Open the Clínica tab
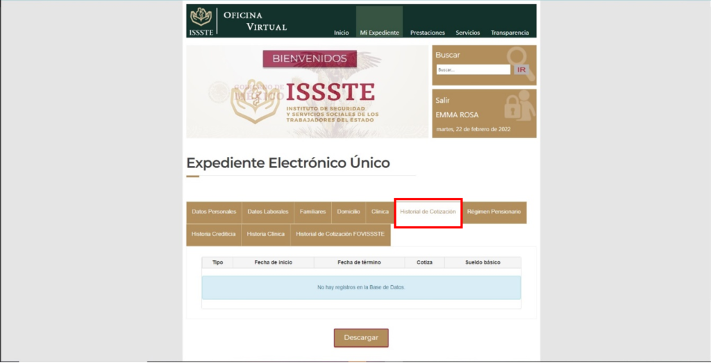The width and height of the screenshot is (711, 363). pyautogui.click(x=380, y=212)
